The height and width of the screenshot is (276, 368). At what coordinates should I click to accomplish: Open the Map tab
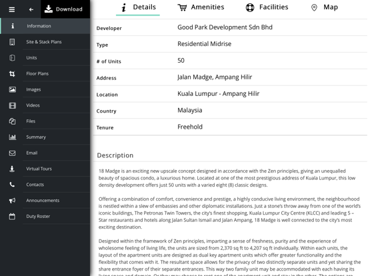(325, 7)
